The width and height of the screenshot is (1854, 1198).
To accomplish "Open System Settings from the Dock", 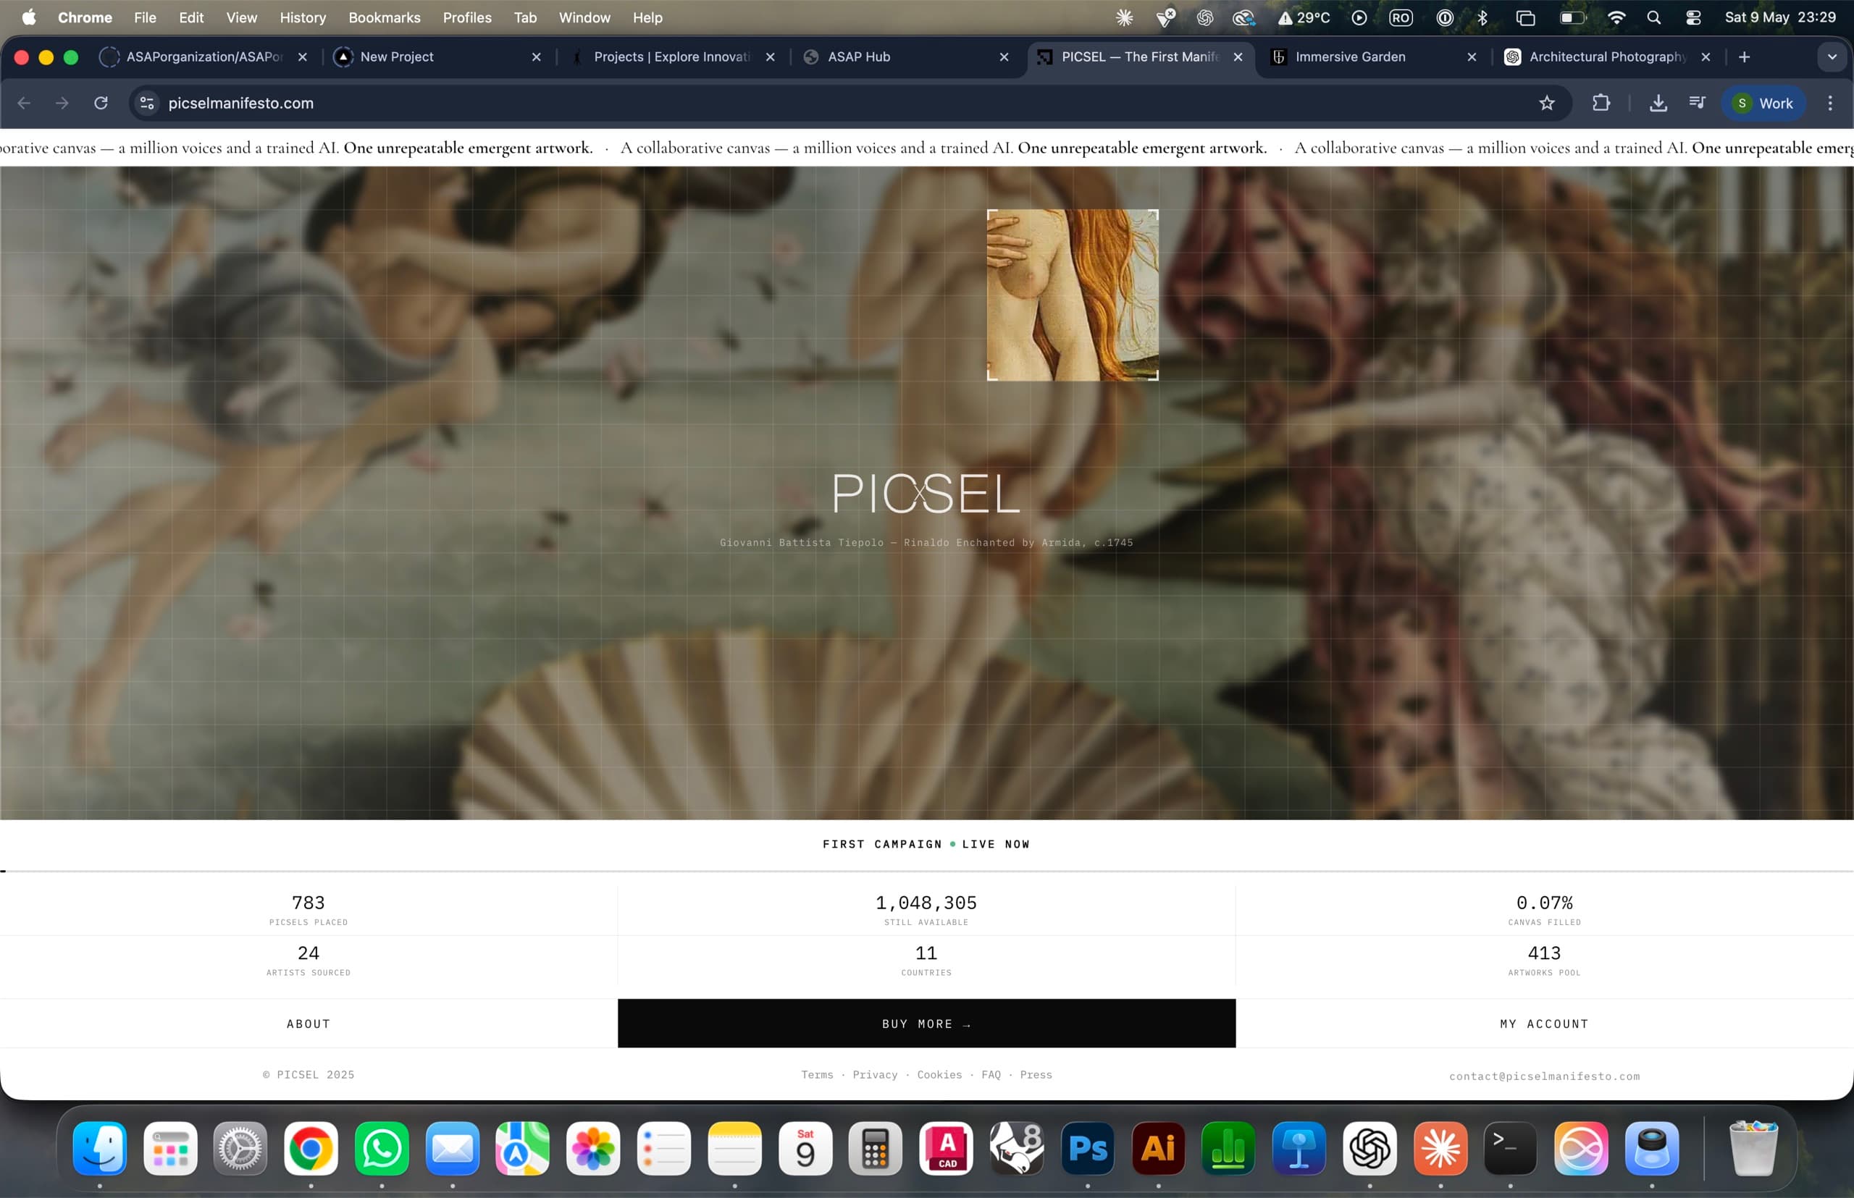I will pos(240,1148).
